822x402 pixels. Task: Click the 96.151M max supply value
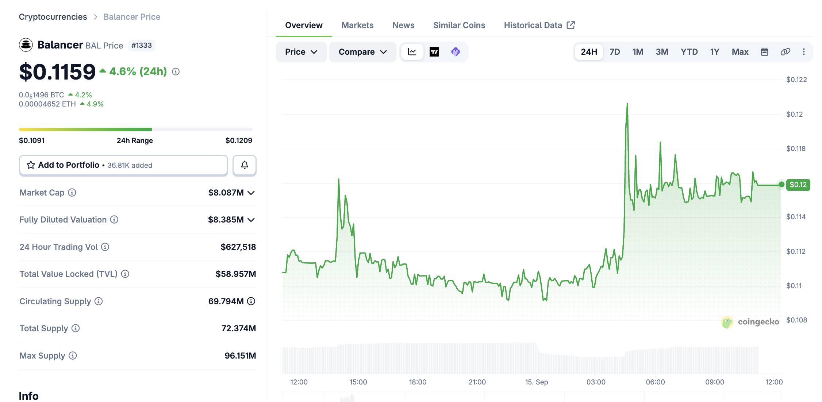click(x=240, y=356)
